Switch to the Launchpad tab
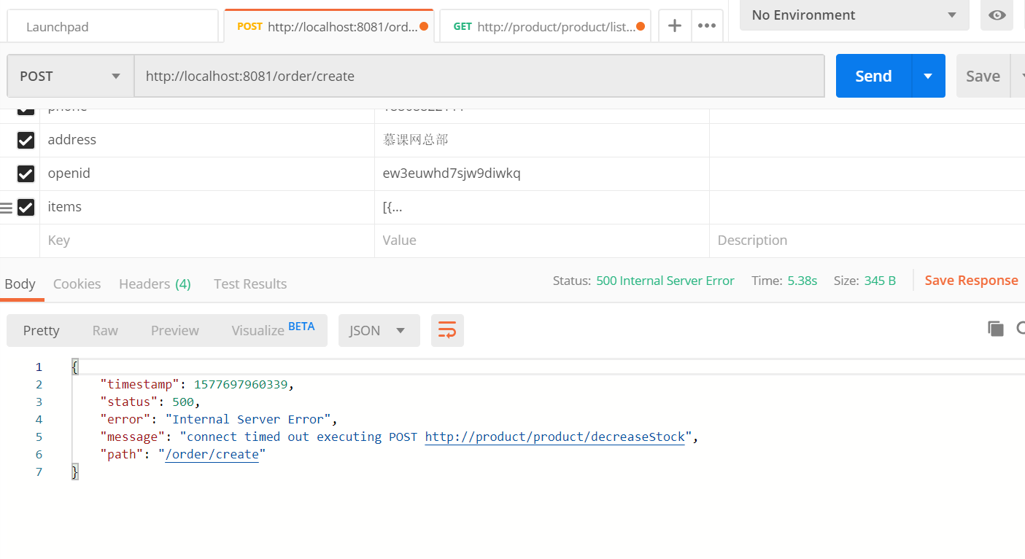The width and height of the screenshot is (1025, 559). (112, 27)
